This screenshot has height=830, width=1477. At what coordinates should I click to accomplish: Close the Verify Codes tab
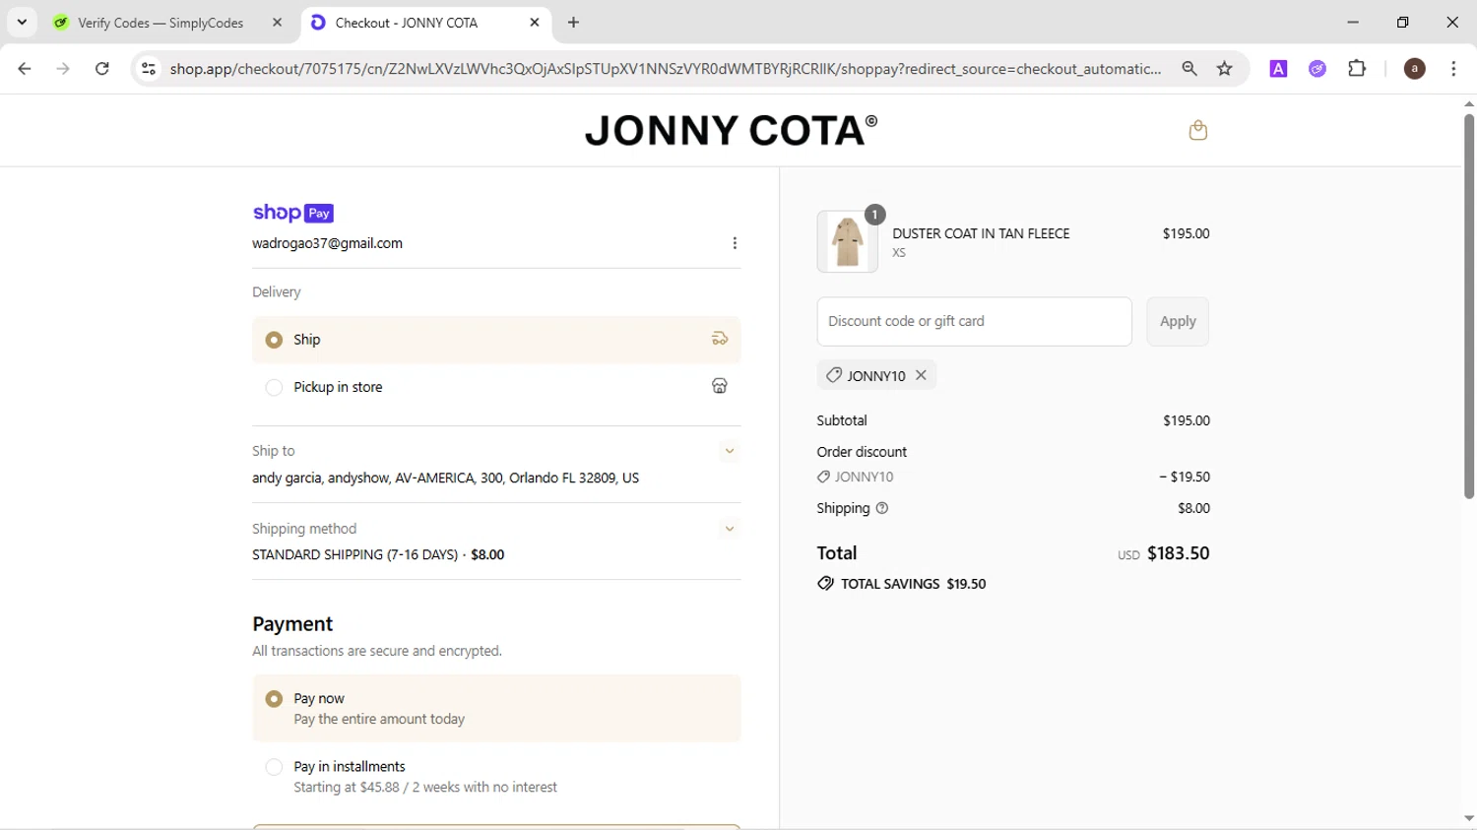[277, 22]
